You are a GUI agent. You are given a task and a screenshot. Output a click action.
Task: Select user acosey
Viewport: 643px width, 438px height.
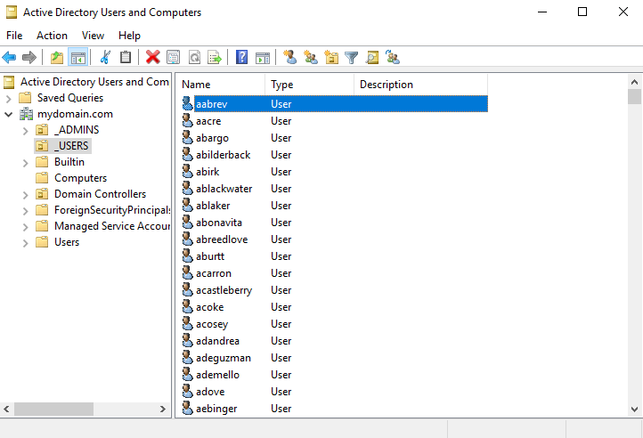(212, 324)
